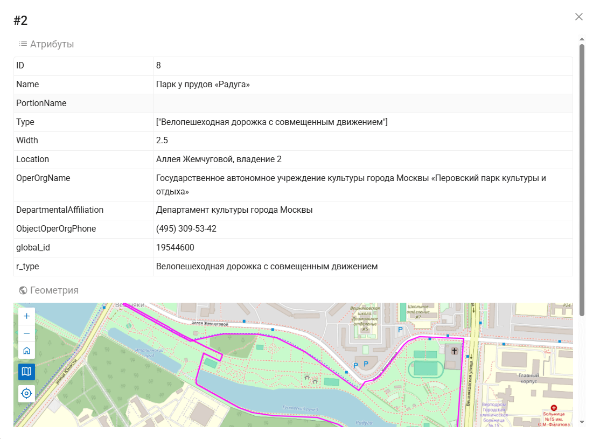Collapse the Атрибуты section header
The width and height of the screenshot is (593, 439).
point(52,44)
